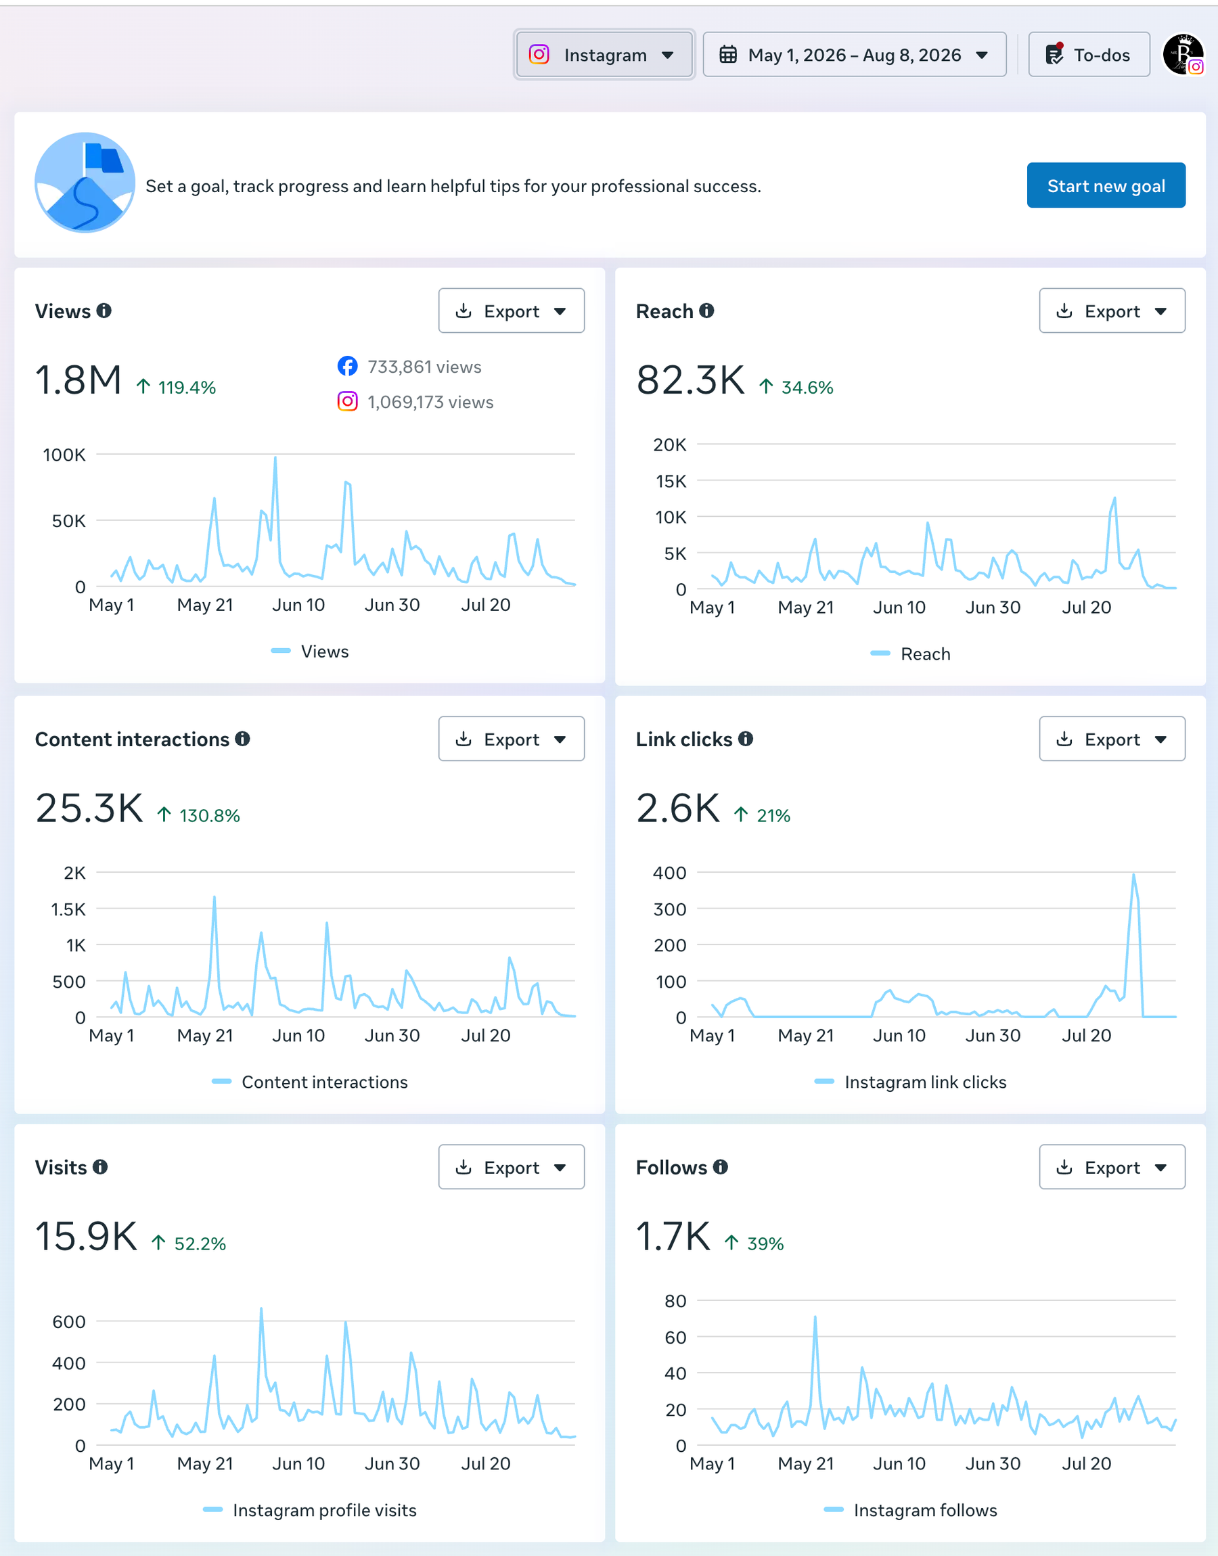Screen dimensions: 1218x1556
Task: Click the 1,069,173 views Instagram breakdown
Action: click(x=430, y=401)
